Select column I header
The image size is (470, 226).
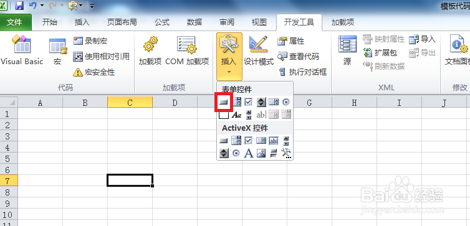coord(400,103)
